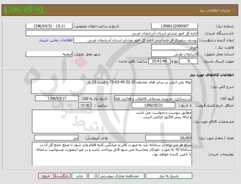Focus the شرح کلی نیاز text area

[x=112, y=86]
